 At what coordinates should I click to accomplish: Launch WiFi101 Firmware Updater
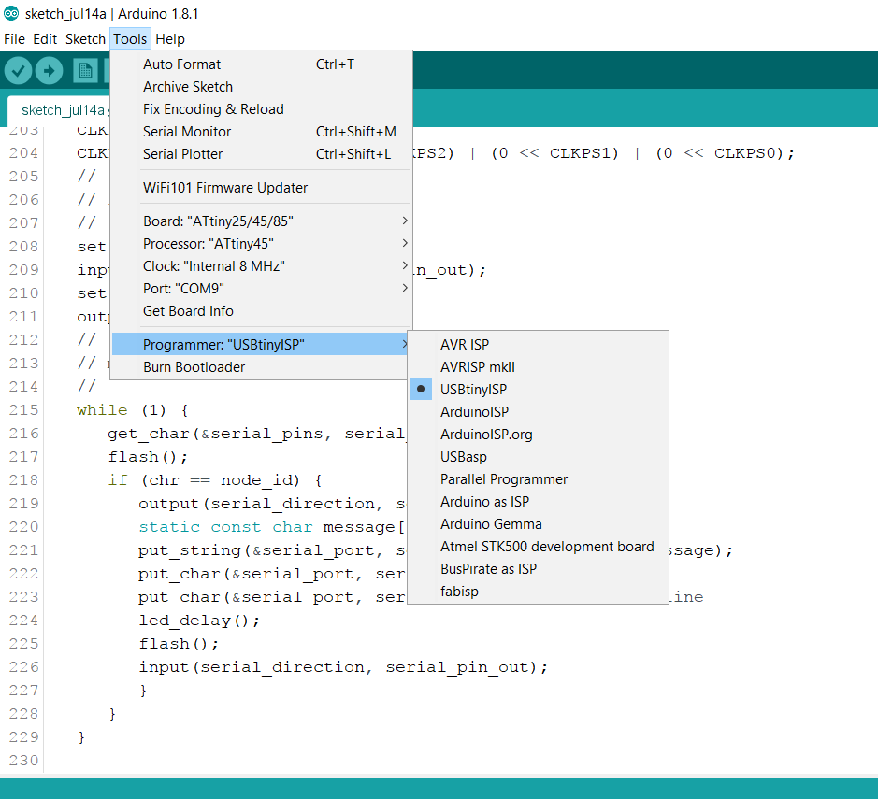pyautogui.click(x=261, y=188)
